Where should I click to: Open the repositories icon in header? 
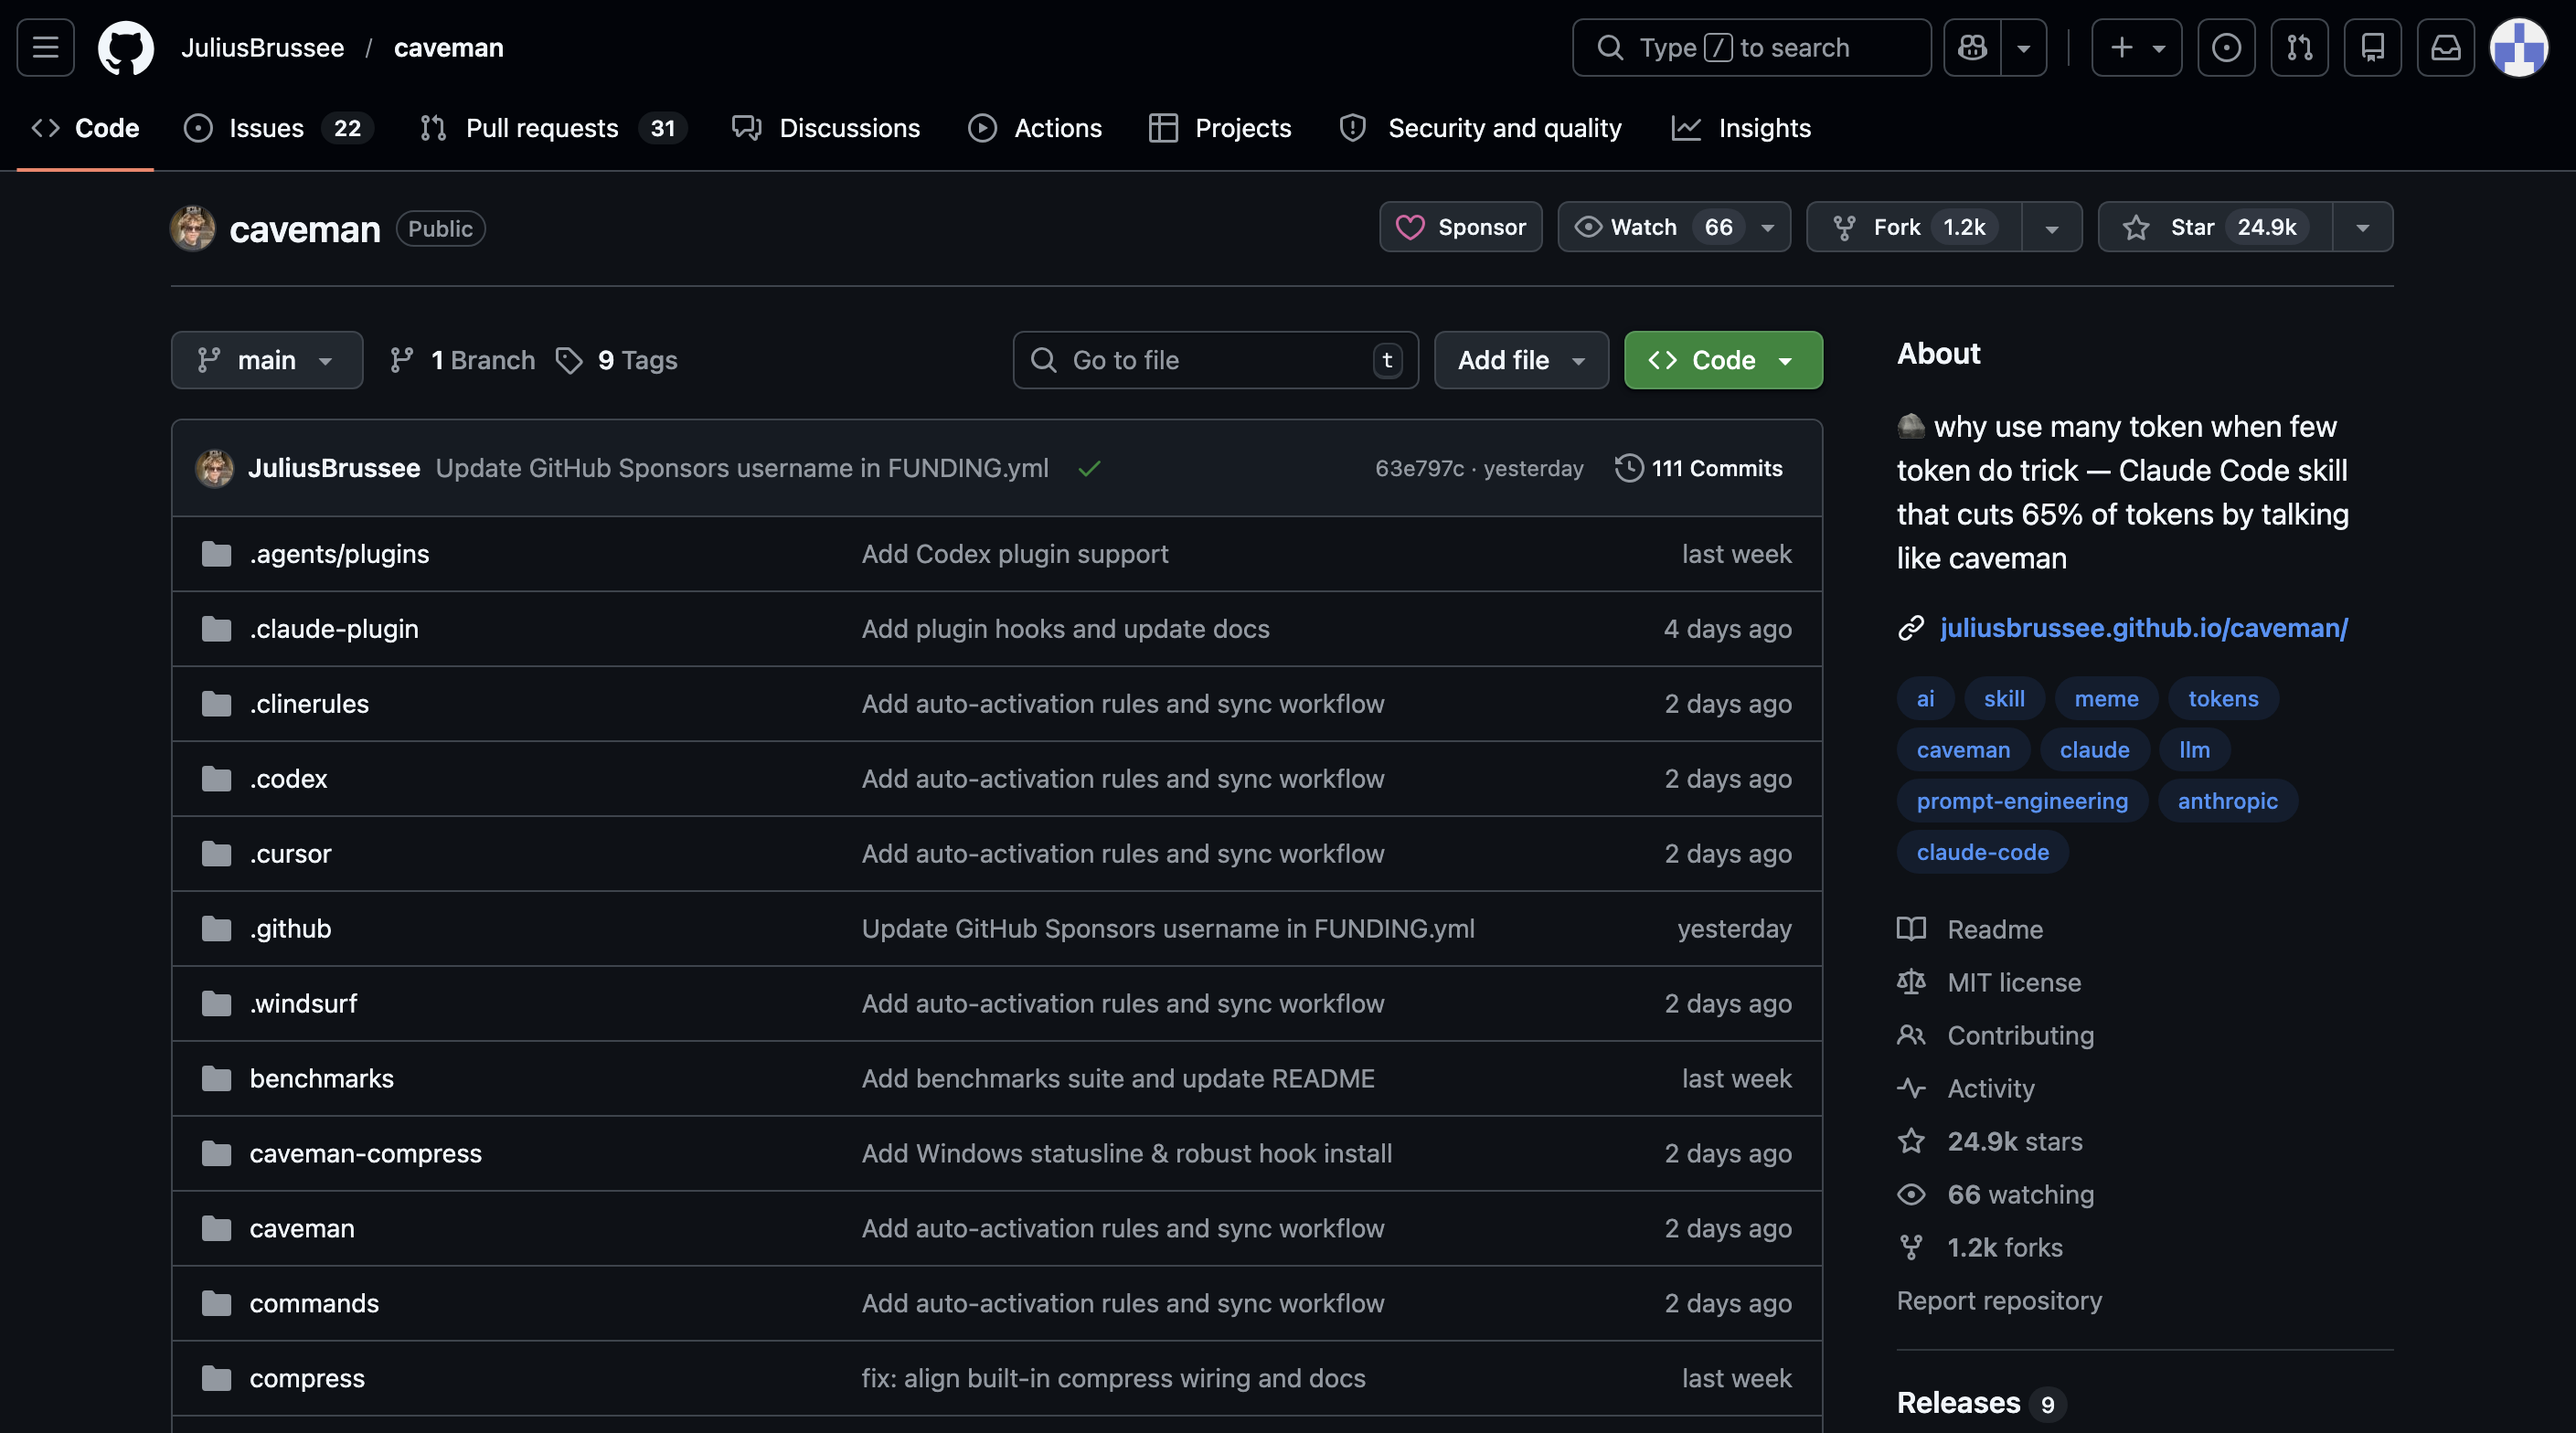(x=2372, y=47)
